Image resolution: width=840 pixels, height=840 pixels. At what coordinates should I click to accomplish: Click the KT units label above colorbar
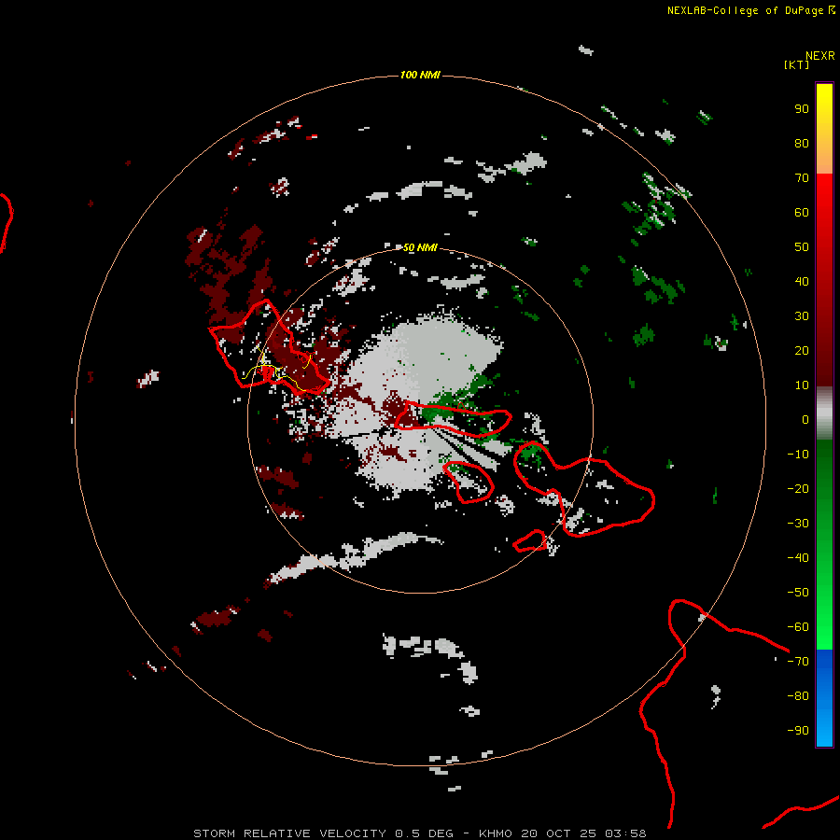coord(797,64)
